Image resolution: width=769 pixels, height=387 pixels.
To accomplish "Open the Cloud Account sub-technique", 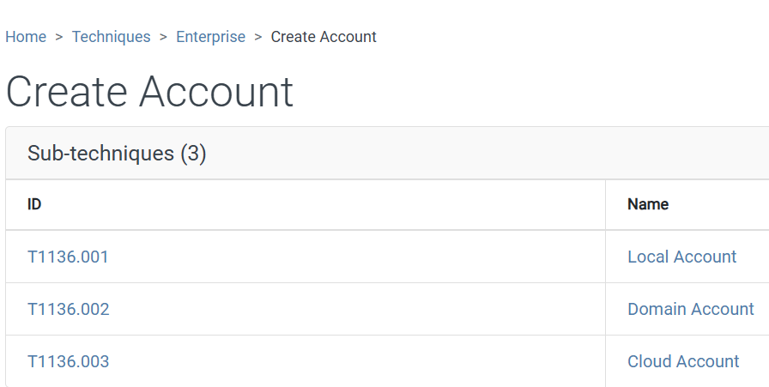I will pyautogui.click(x=683, y=361).
